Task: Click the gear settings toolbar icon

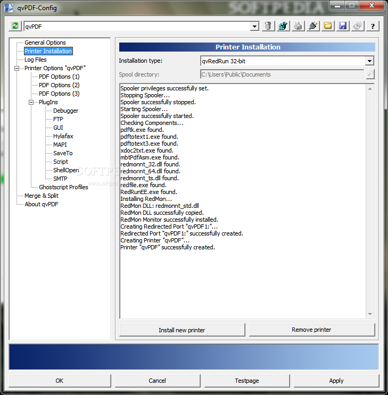Action: pyautogui.click(x=358, y=26)
